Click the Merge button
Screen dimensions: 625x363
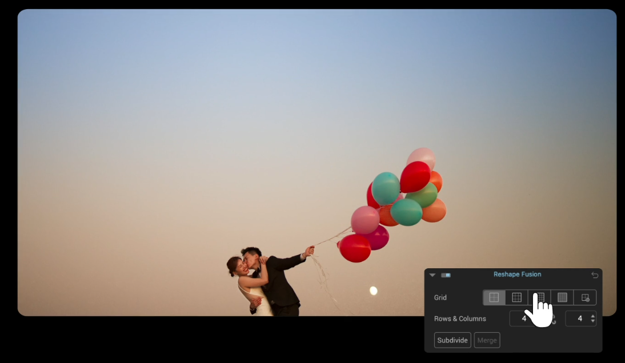click(487, 340)
